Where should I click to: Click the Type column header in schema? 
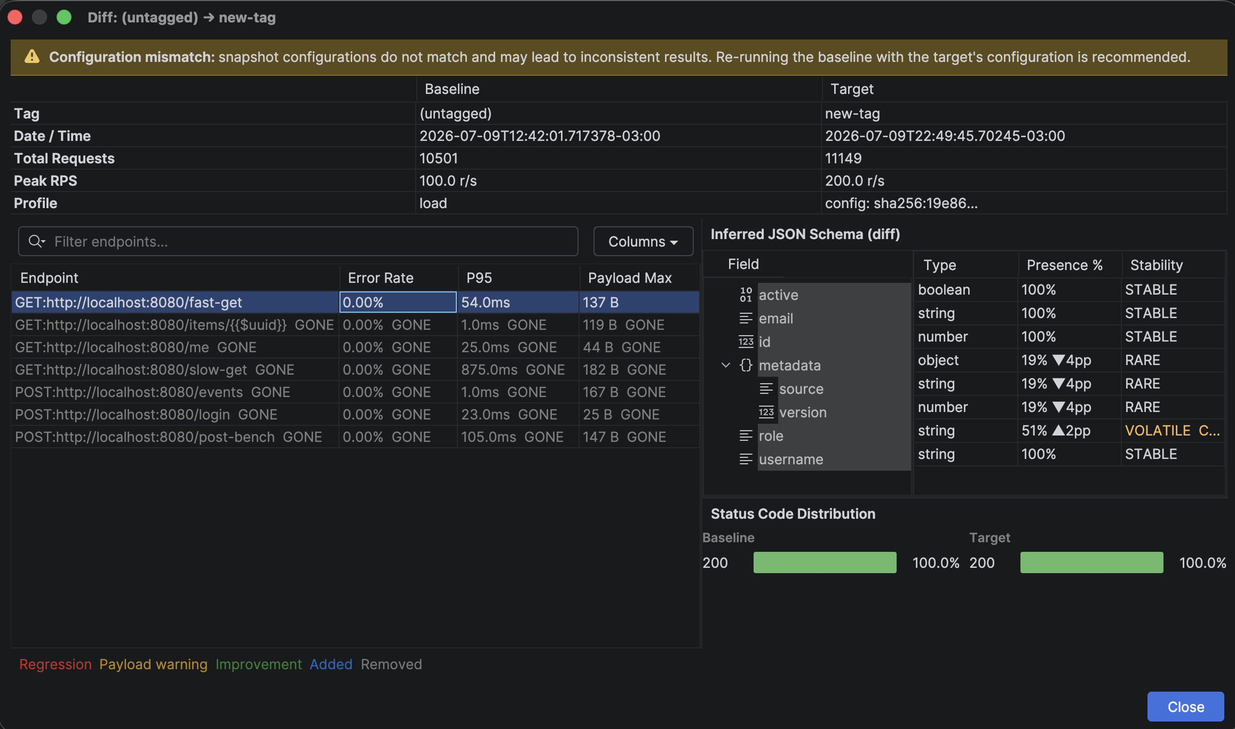point(965,265)
